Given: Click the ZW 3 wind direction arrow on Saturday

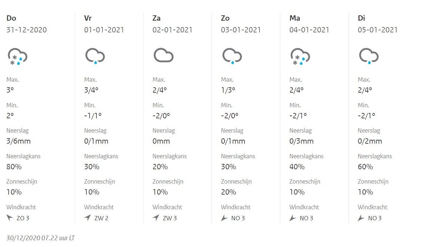Looking at the screenshot, I should pyautogui.click(x=156, y=218).
